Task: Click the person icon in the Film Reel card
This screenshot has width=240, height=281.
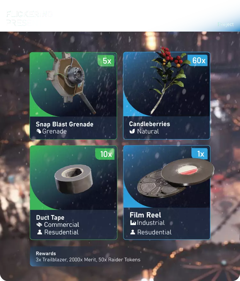Action: pos(133,232)
